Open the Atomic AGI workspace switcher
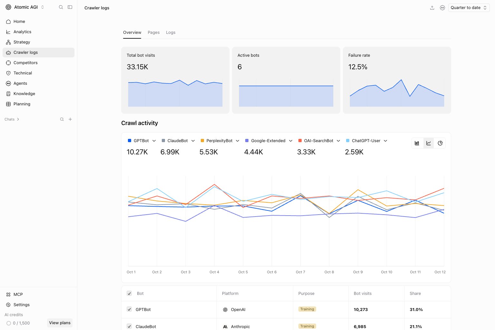495x330 pixels. [x=25, y=7]
